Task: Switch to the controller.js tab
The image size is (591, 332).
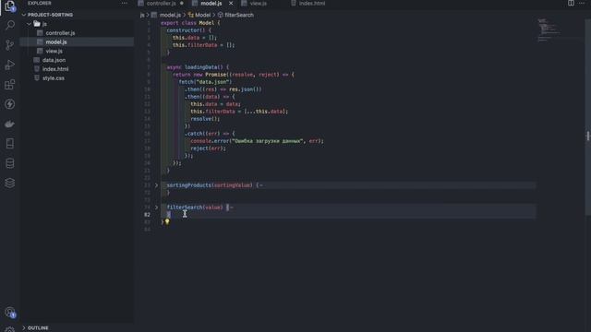Action: 161,4
